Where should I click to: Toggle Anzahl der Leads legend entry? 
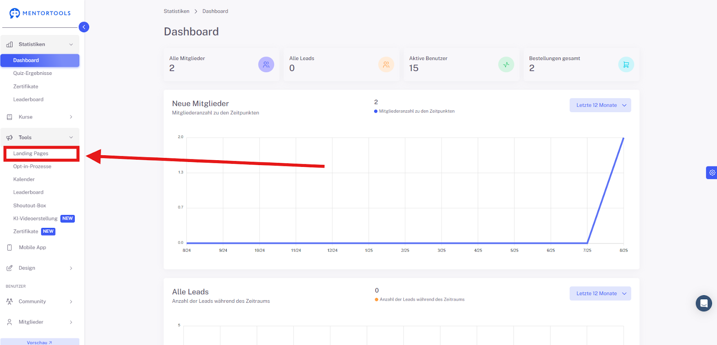click(x=419, y=300)
